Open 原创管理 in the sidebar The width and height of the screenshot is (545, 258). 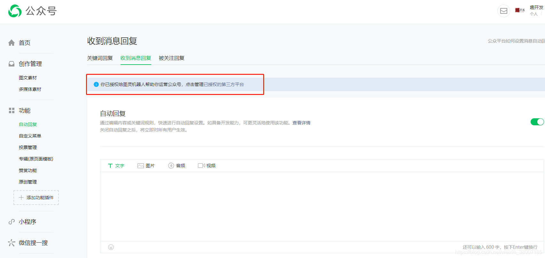pyautogui.click(x=28, y=182)
